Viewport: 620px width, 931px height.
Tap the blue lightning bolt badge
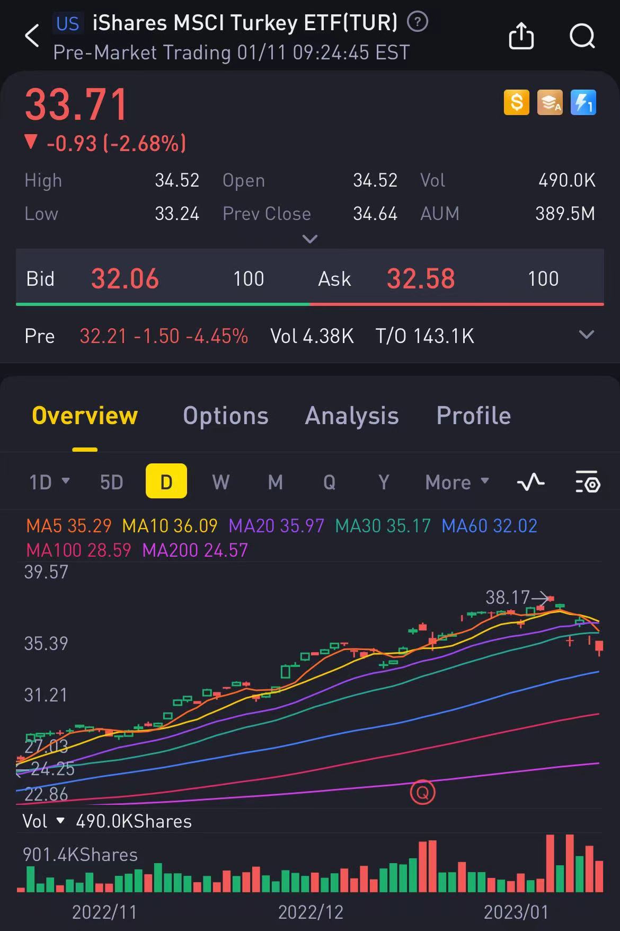click(583, 102)
